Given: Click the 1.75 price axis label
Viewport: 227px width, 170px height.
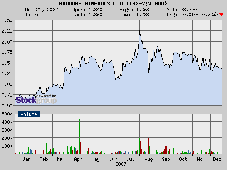Looking at the screenshot, I should (7, 52).
